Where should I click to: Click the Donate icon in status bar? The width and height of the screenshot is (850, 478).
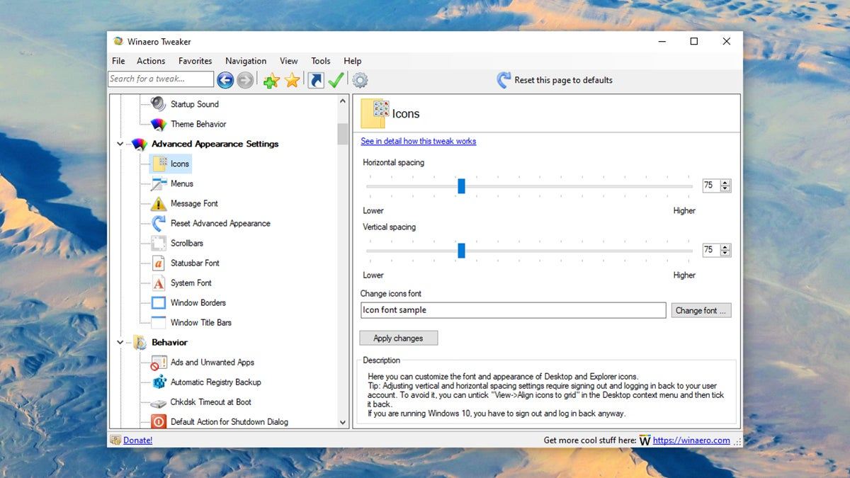(x=115, y=440)
